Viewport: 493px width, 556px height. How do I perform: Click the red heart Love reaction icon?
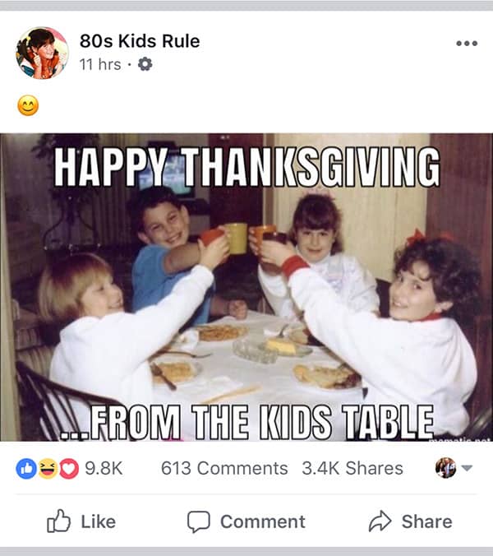pyautogui.click(x=69, y=469)
